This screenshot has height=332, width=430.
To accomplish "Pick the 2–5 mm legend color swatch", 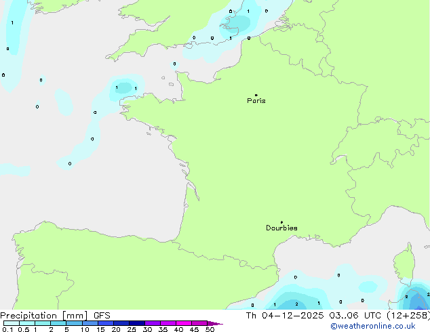I will (x=58, y=323).
